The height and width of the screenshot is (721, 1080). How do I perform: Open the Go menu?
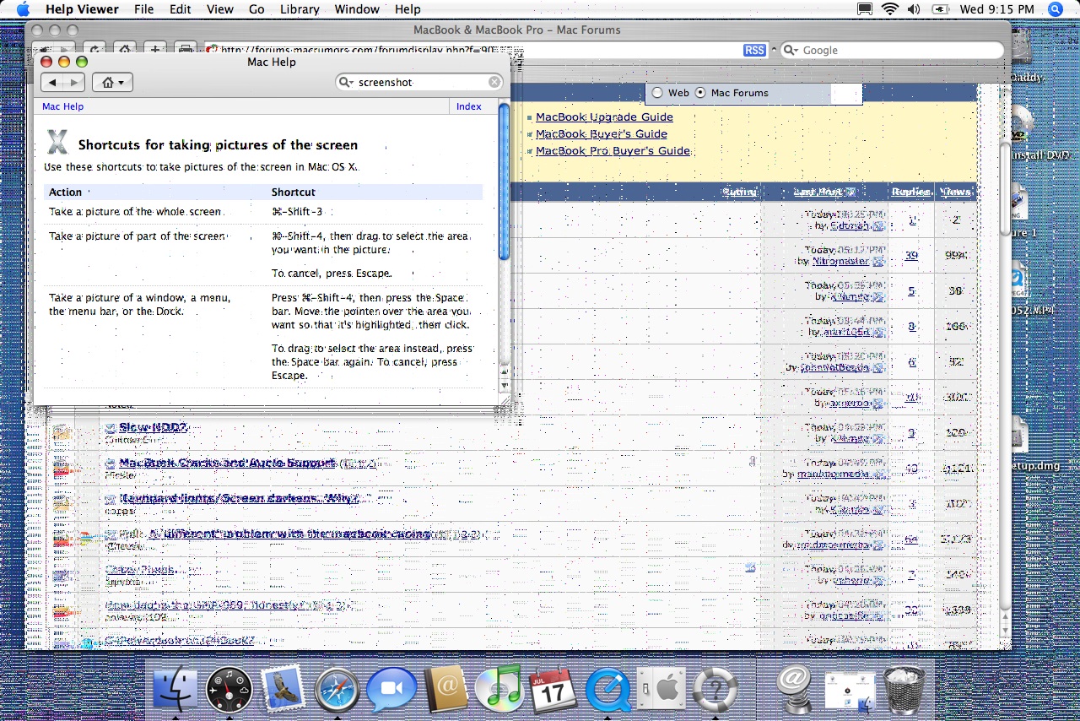pos(256,9)
